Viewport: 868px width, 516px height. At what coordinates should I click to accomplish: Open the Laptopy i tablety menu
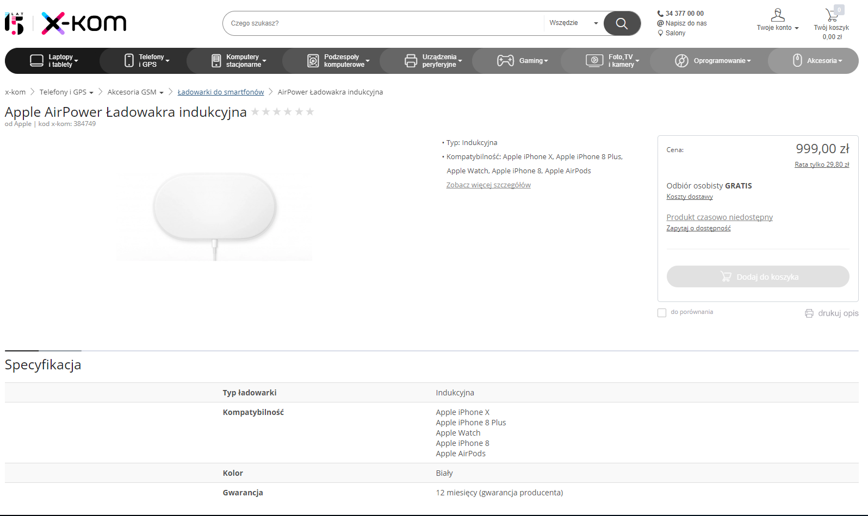54,61
